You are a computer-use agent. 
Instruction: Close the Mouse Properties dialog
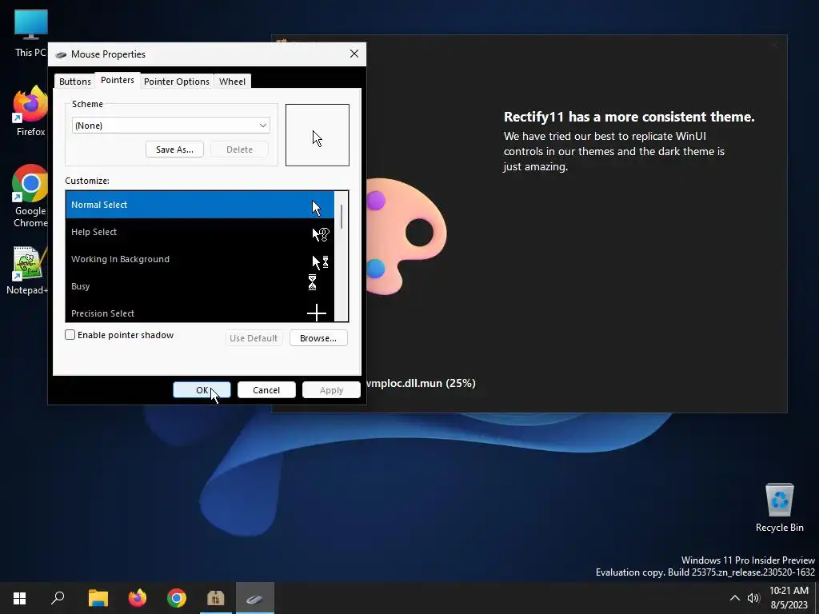click(x=354, y=54)
